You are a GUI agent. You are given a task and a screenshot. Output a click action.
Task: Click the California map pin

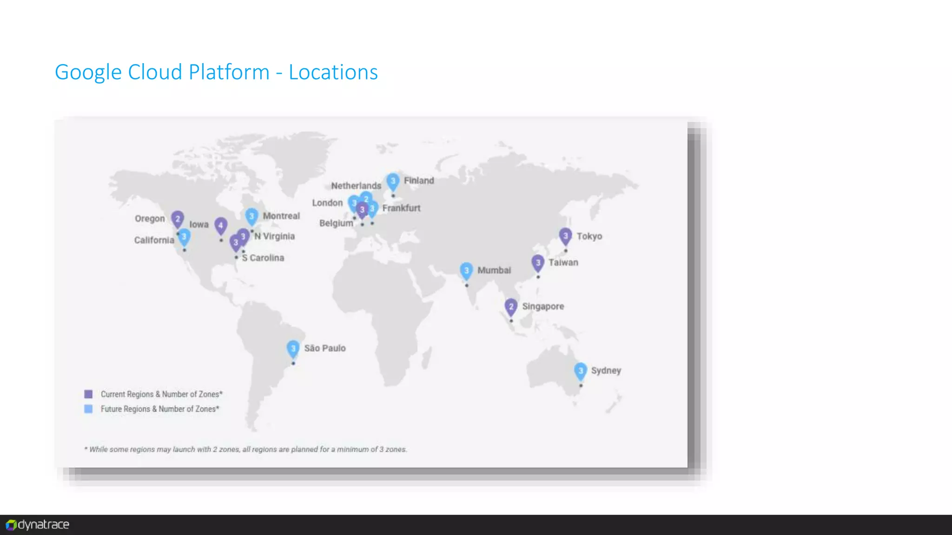click(184, 237)
